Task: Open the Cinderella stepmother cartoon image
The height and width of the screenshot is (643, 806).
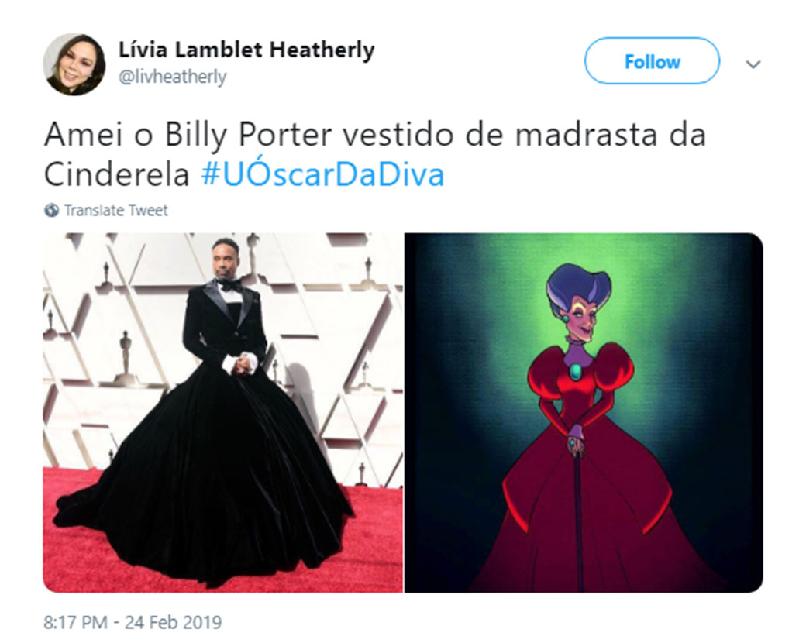Action: tap(584, 413)
